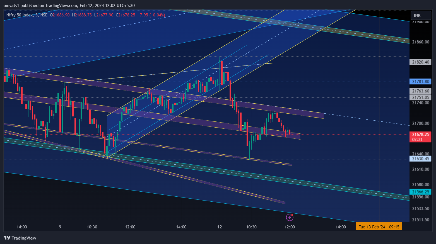Click the L21677.90 low value in legend

(104, 15)
